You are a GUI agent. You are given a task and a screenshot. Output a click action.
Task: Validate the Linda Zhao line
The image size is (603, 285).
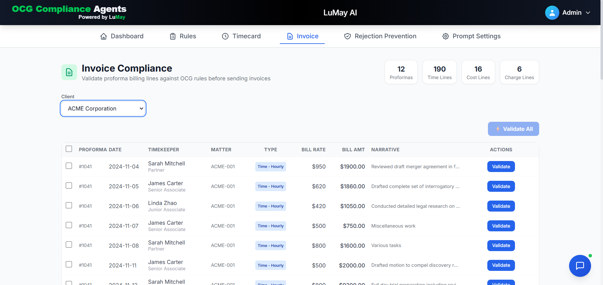[501, 206]
